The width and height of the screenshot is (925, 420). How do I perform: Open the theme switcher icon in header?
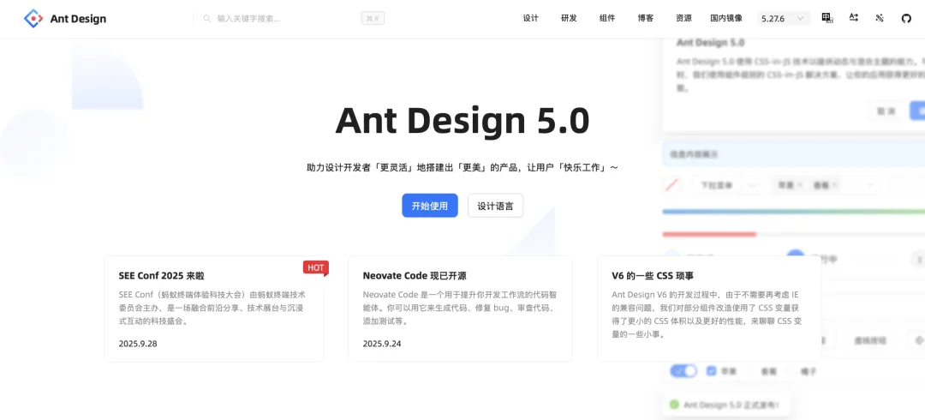880,18
